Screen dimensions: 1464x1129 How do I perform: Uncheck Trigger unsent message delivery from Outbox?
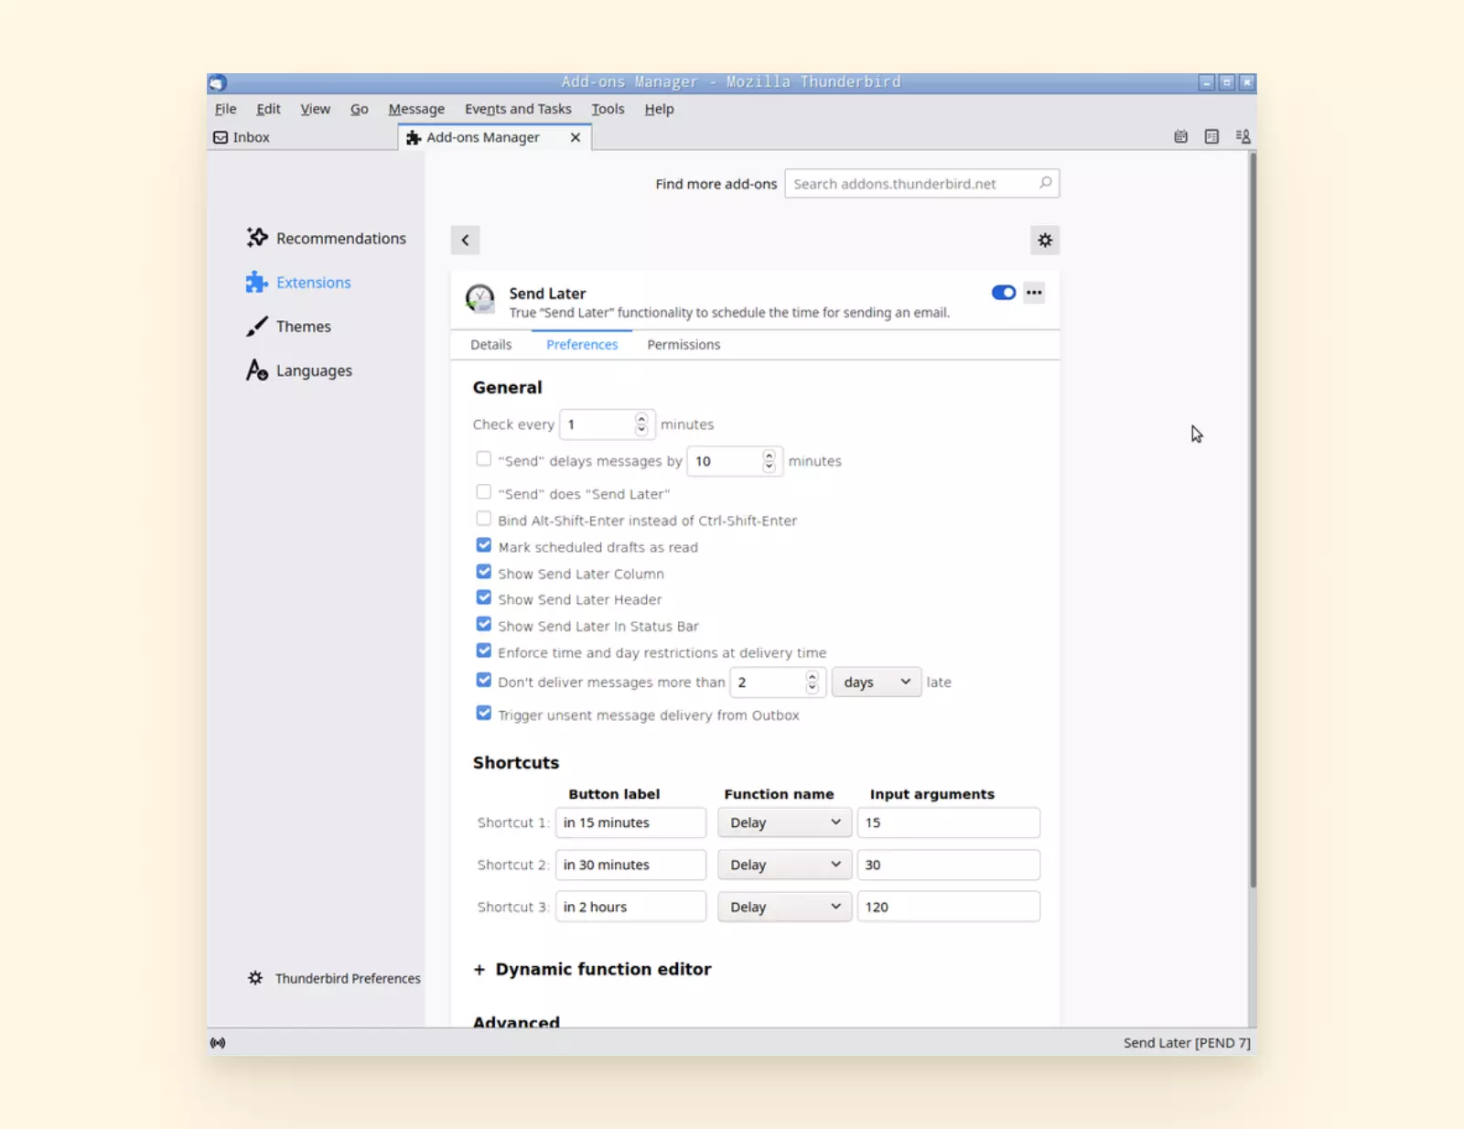[x=484, y=713]
